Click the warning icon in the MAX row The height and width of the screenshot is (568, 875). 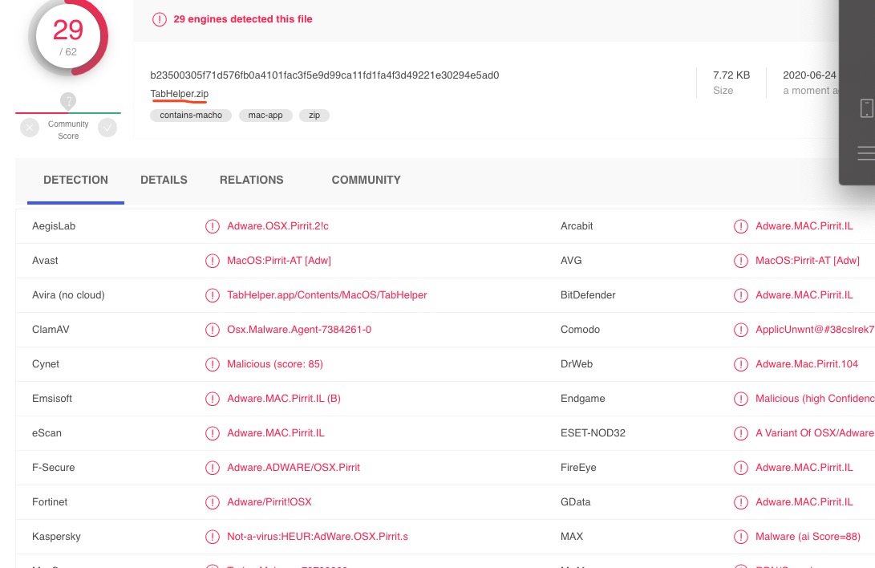[740, 537]
